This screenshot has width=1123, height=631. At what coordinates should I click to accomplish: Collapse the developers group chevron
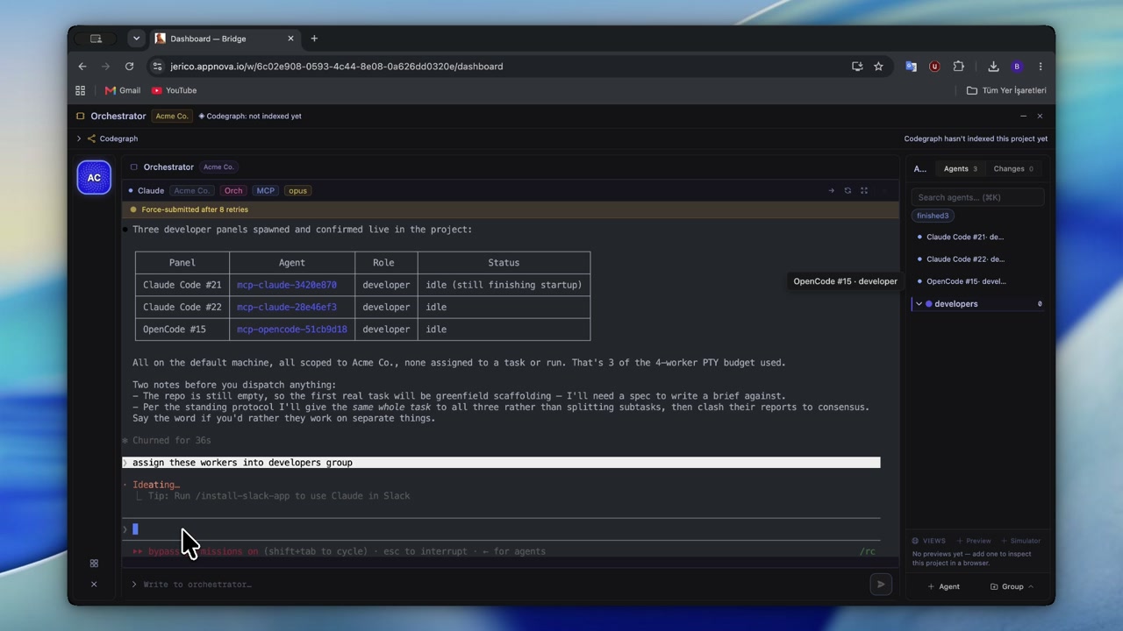(x=919, y=304)
